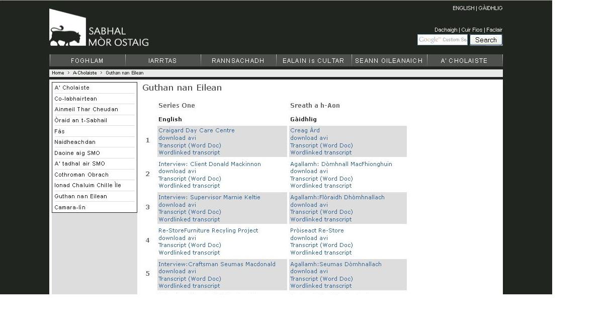The height and width of the screenshot is (323, 610).
Task: Open Interview: Craftsman Seumas Macdonald link
Action: (217, 264)
